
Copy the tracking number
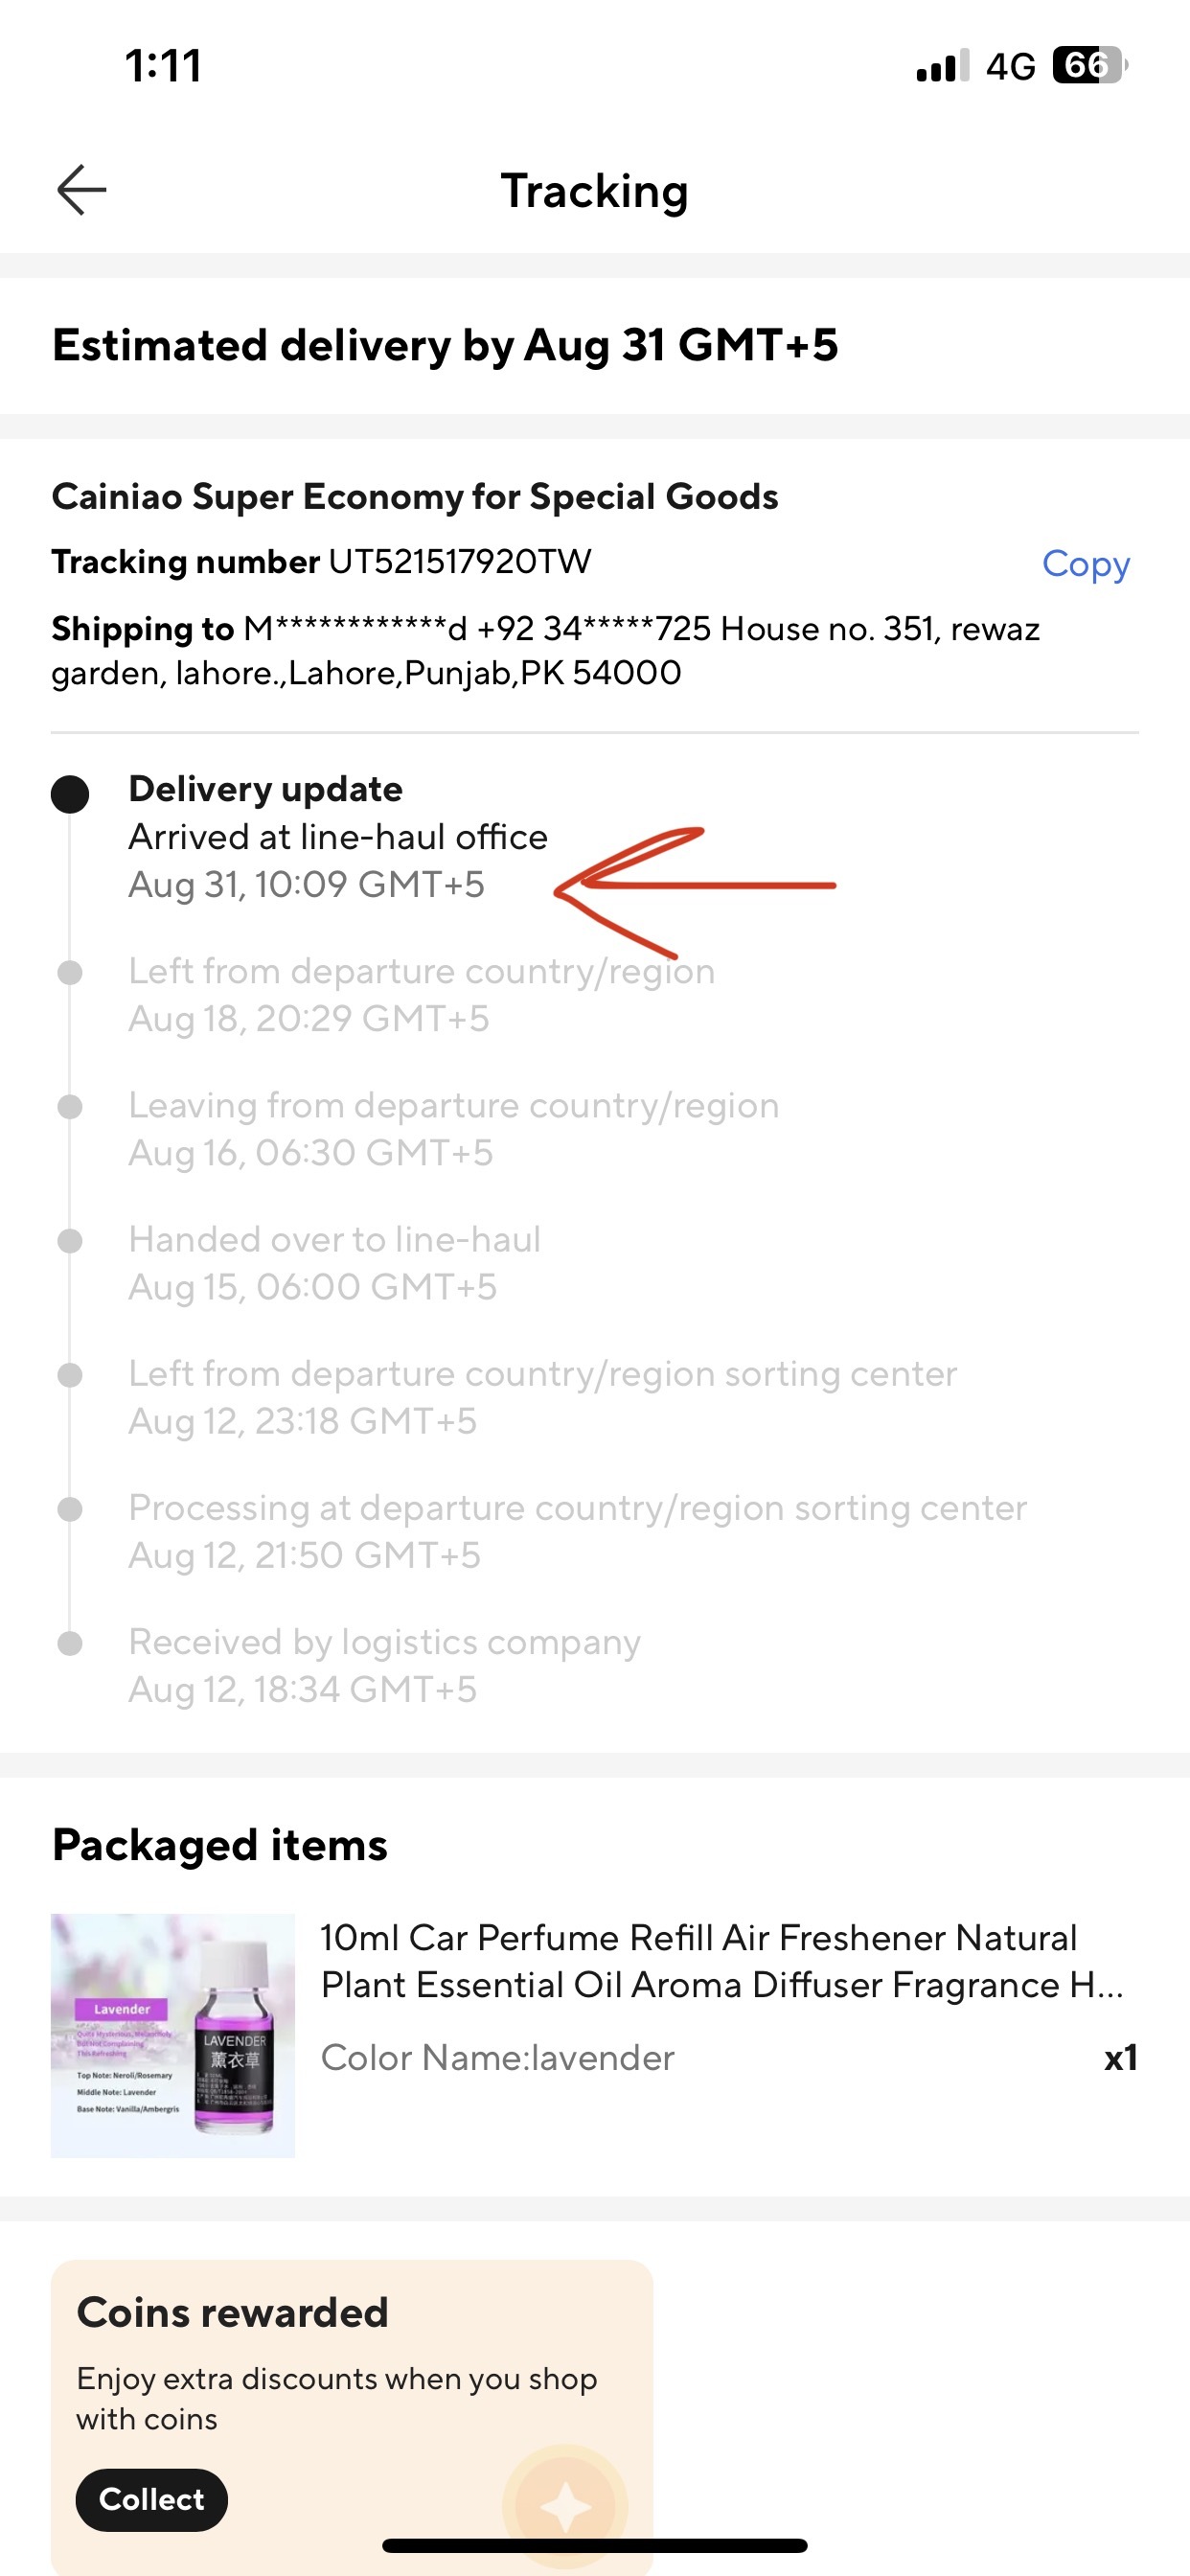coord(1085,564)
